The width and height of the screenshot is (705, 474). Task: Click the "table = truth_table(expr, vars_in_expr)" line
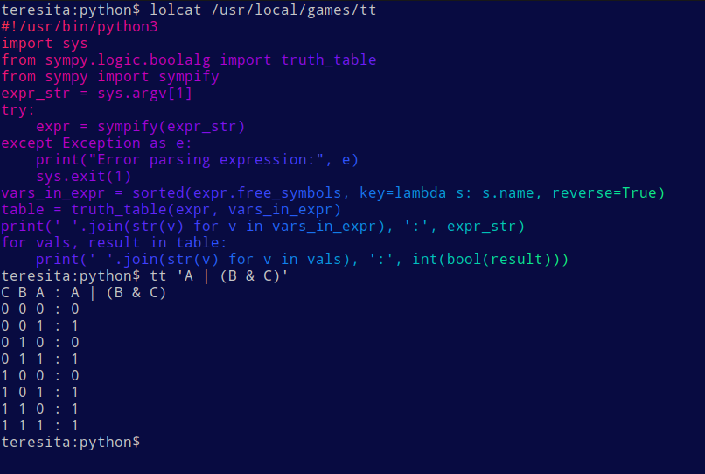coord(171,210)
